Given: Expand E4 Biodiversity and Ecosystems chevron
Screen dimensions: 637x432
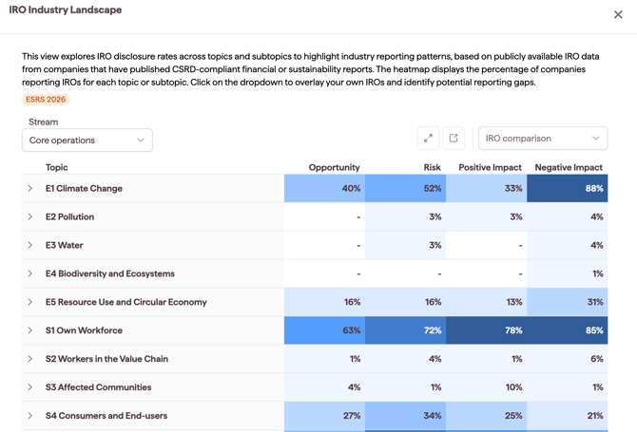Looking at the screenshot, I should coord(30,273).
